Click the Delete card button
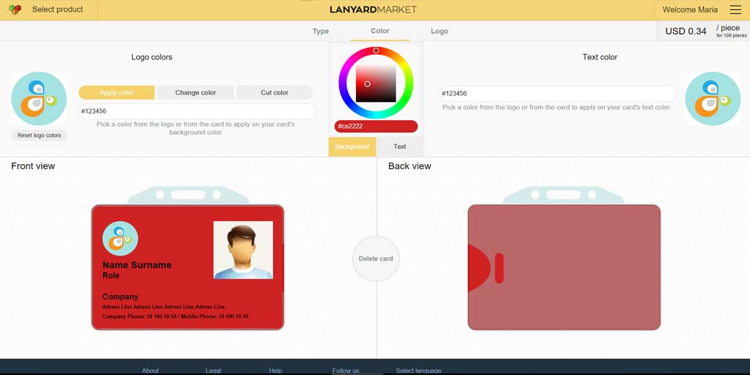This screenshot has width=750, height=375. tap(376, 259)
